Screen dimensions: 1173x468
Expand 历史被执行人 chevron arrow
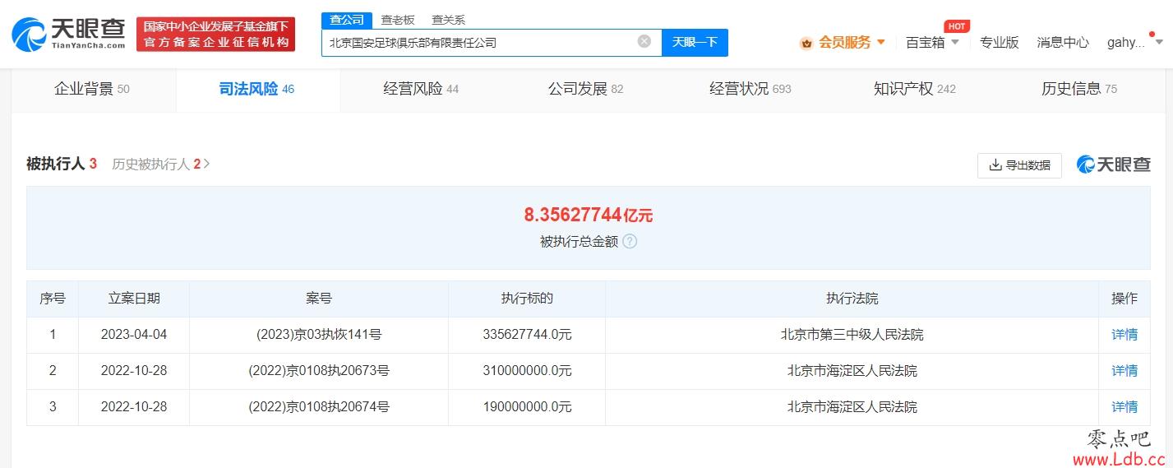point(206,164)
